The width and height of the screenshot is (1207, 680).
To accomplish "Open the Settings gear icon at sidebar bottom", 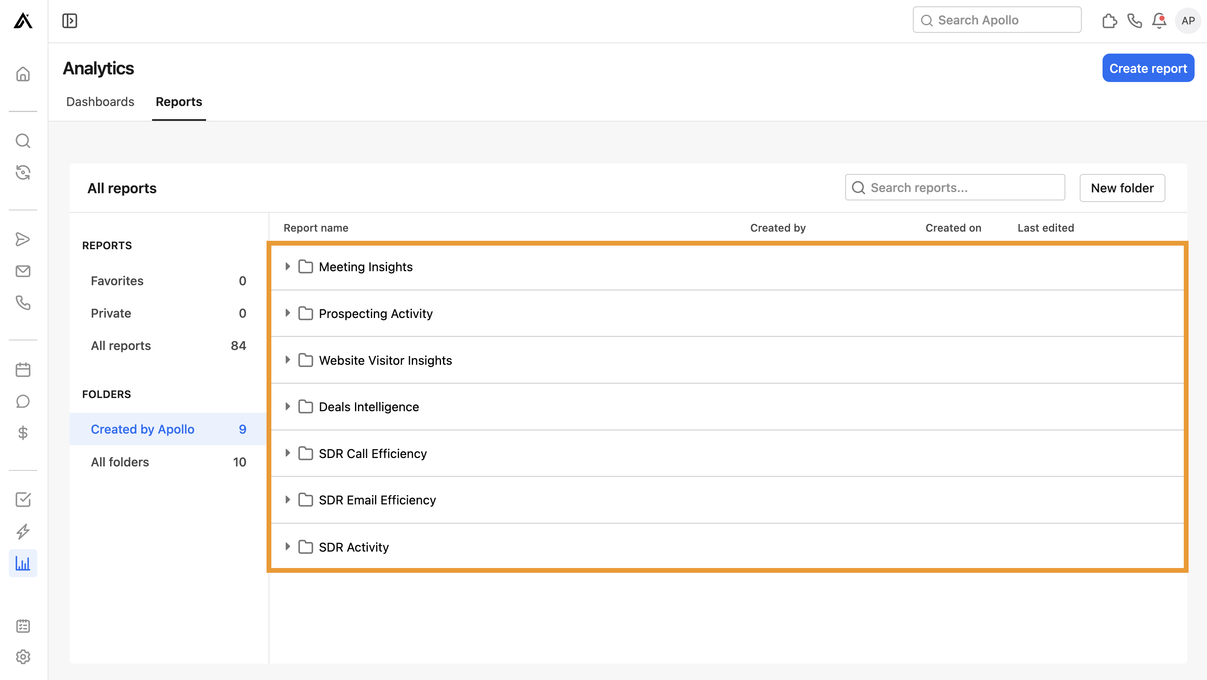I will [x=23, y=657].
